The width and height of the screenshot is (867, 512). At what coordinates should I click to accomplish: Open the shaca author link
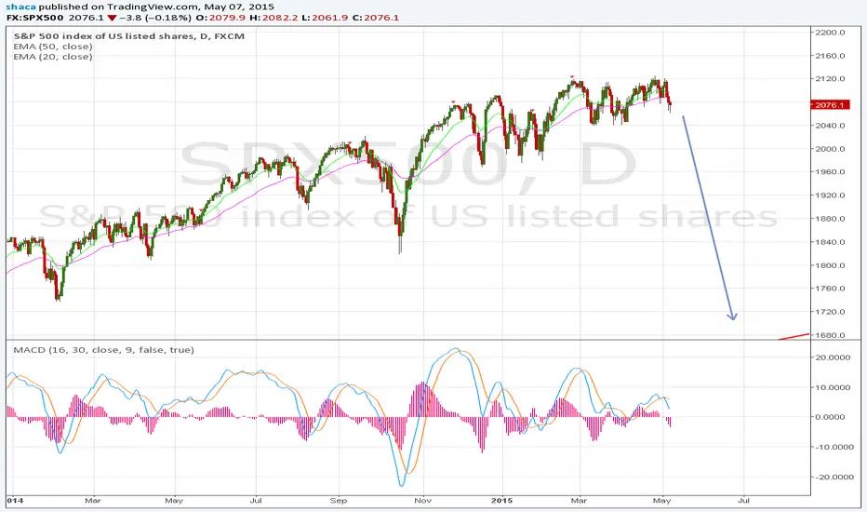(x=21, y=7)
